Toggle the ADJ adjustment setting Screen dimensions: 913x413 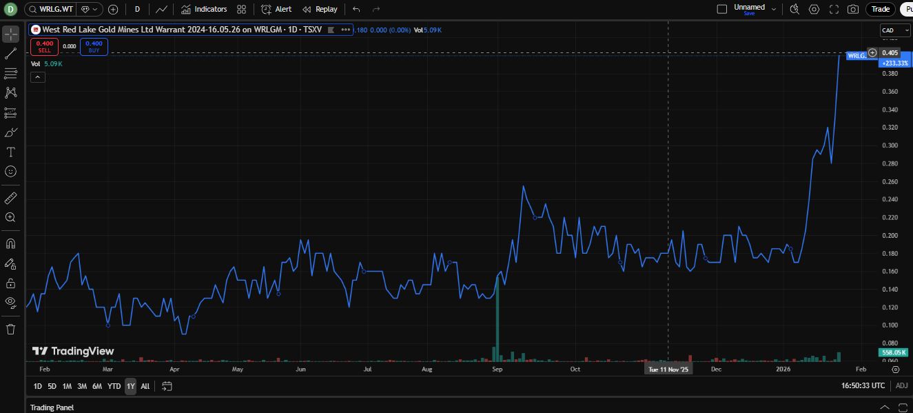[901, 386]
